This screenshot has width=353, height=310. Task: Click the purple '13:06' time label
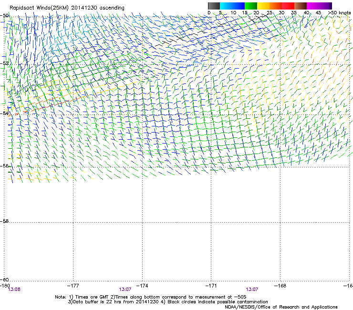(x=14, y=289)
